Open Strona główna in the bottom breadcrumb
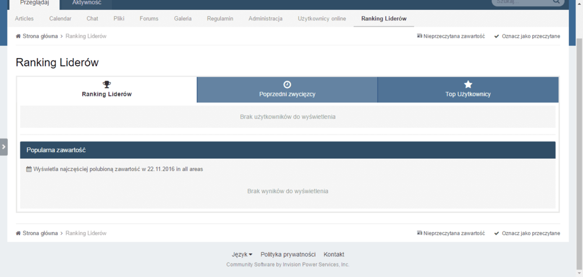Viewport: 583px width, 277px height. pyautogui.click(x=40, y=233)
